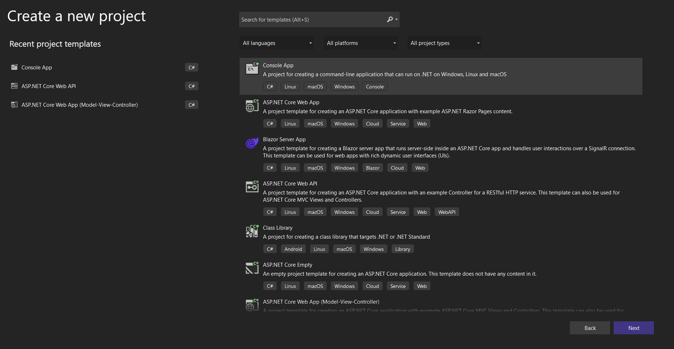Click the ASP.NET Core Web App globe icon
This screenshot has height=349, width=674.
252,106
